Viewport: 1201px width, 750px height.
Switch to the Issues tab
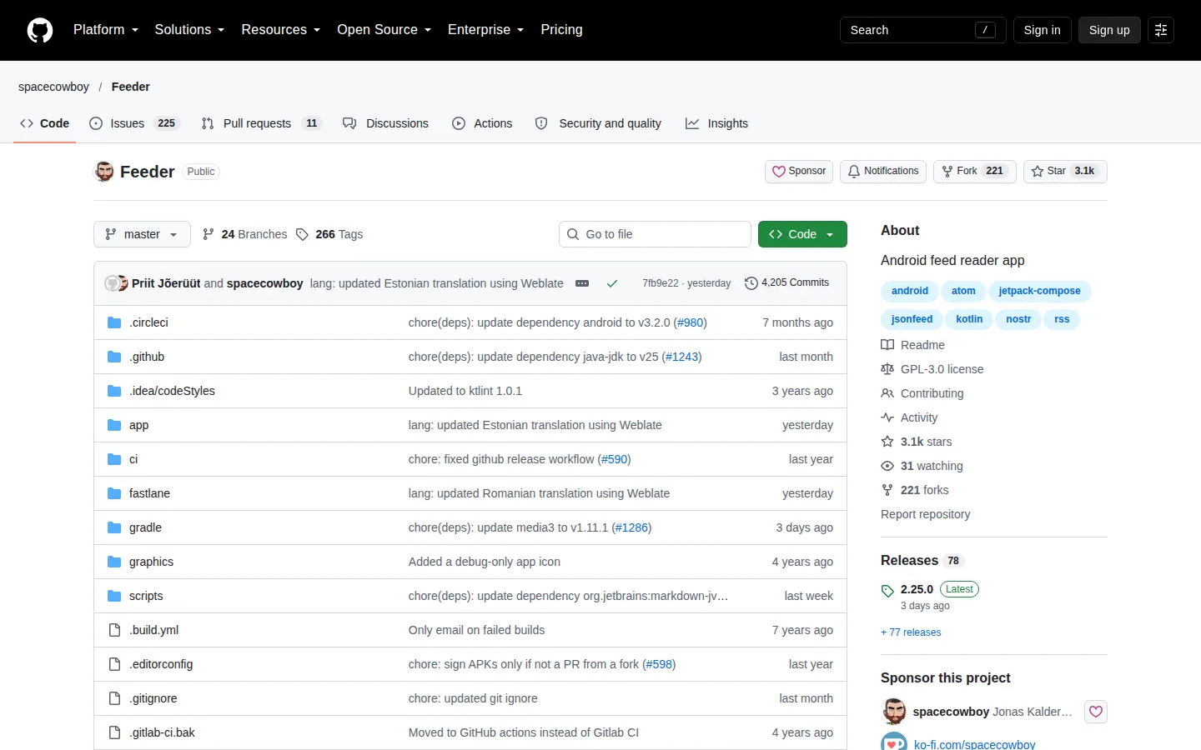tap(134, 123)
